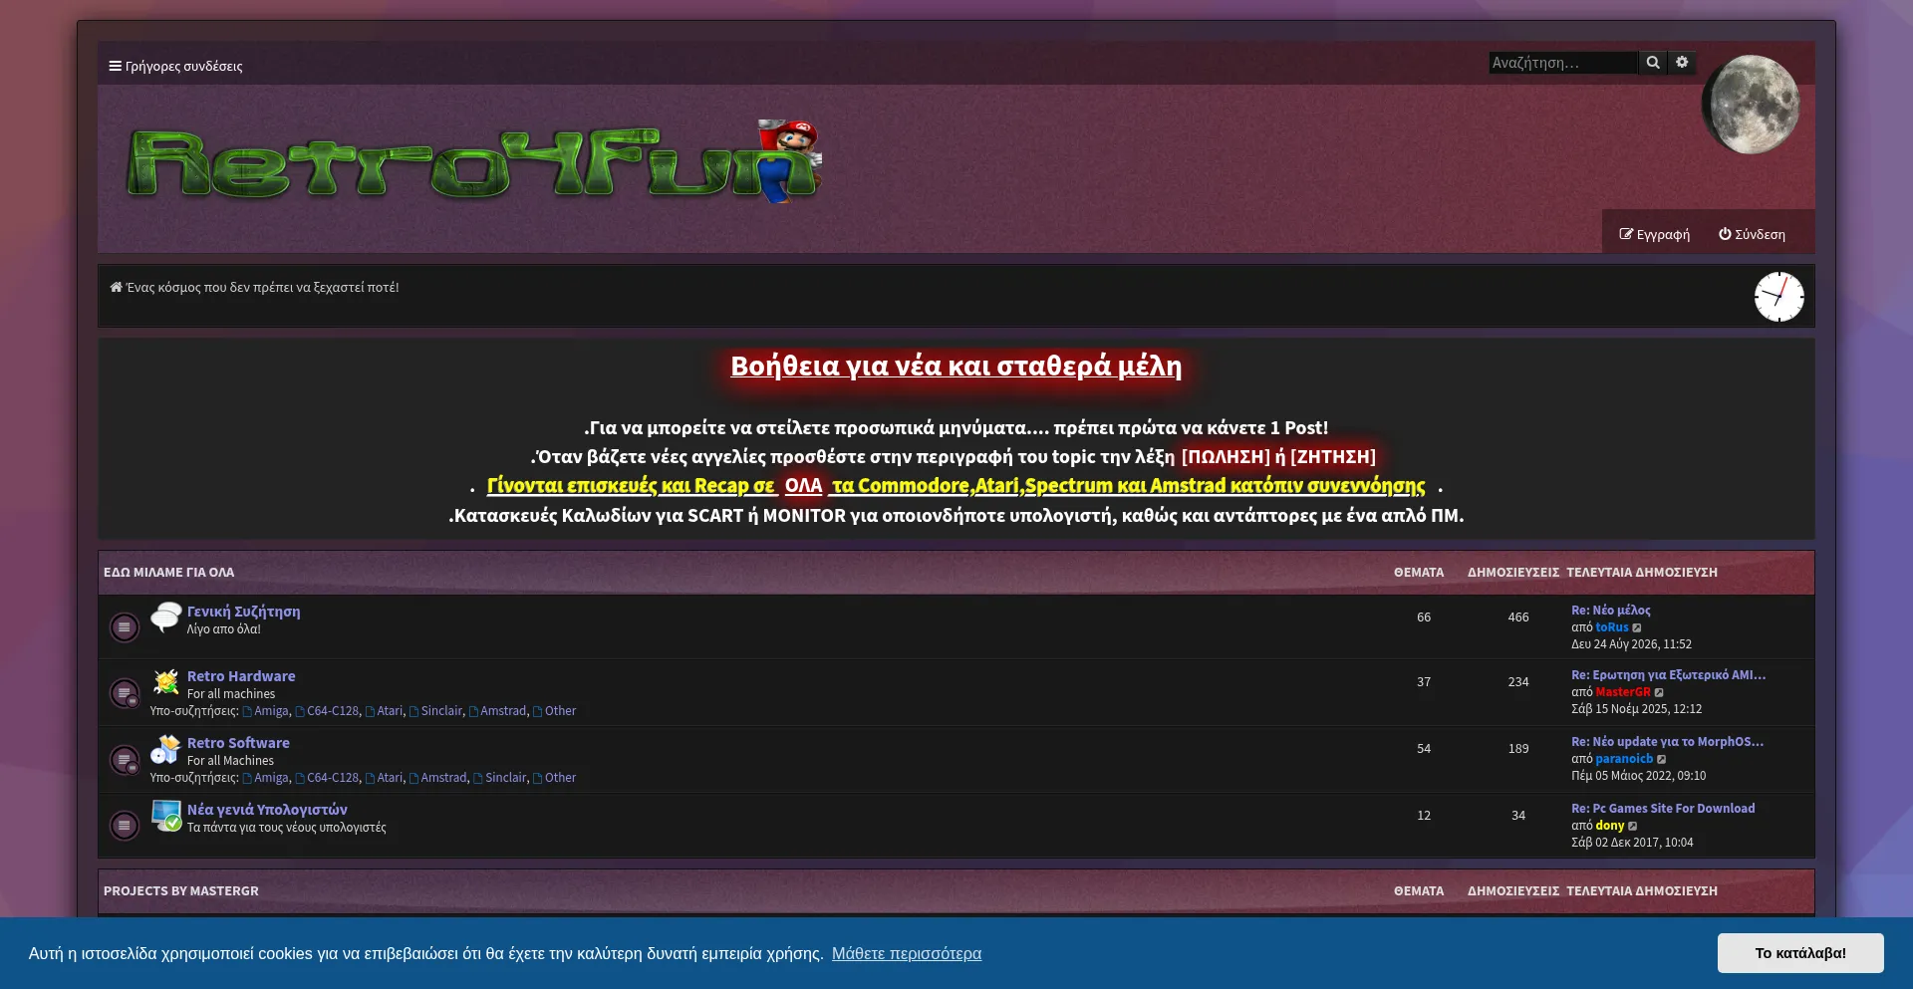Viewport: 1913px width, 989px height.
Task: Go to the board index home breadcrumb
Action: 254,287
